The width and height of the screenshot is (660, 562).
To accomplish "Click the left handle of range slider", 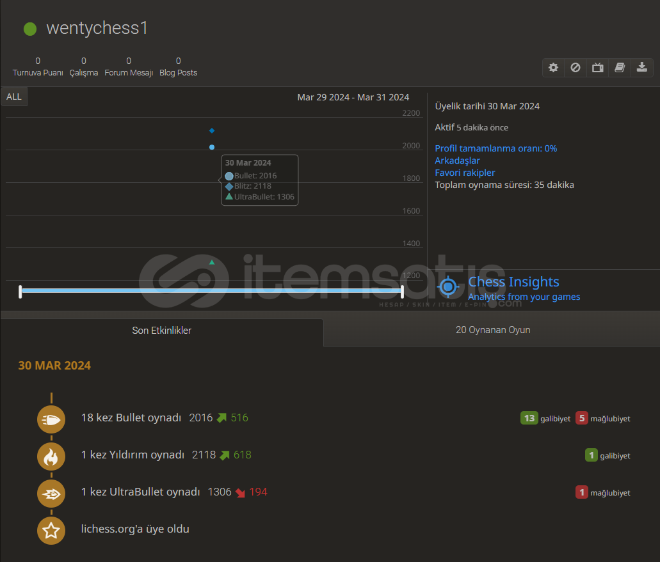I will click(20, 292).
